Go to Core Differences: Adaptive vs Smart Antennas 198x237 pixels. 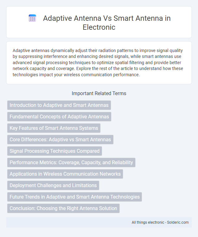click(x=60, y=139)
